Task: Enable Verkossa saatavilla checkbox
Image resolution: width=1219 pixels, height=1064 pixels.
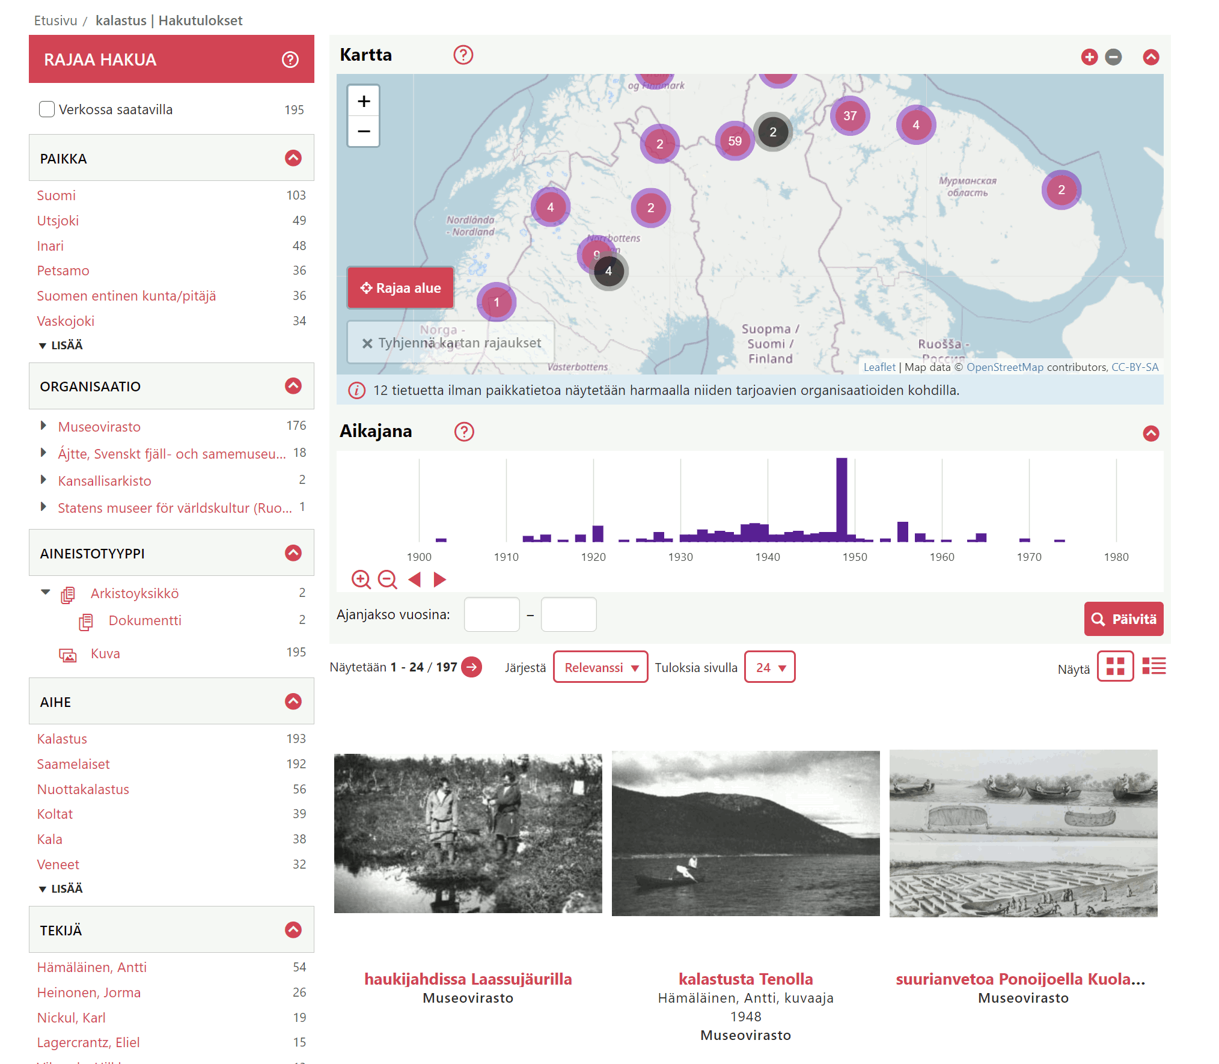Action: (47, 109)
